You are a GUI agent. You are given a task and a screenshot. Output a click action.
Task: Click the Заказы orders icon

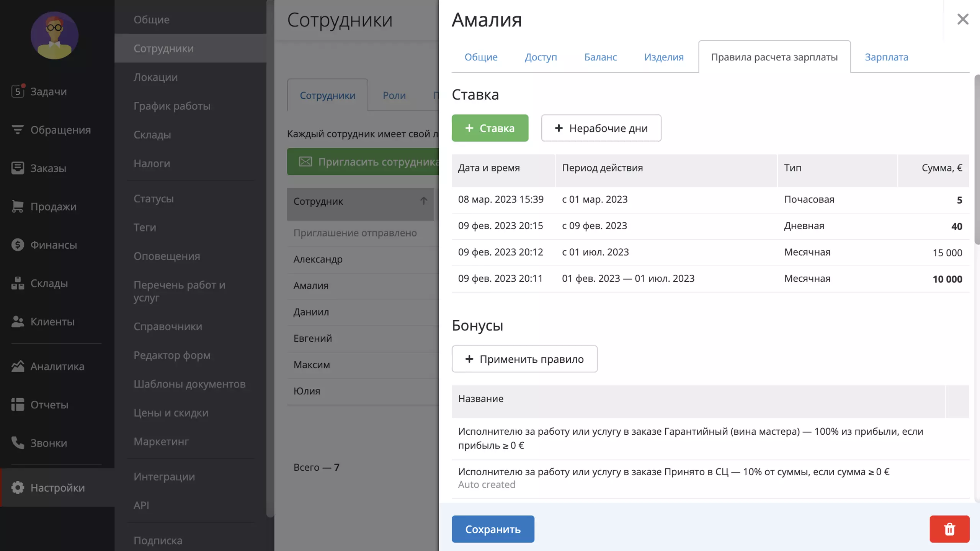(x=18, y=168)
